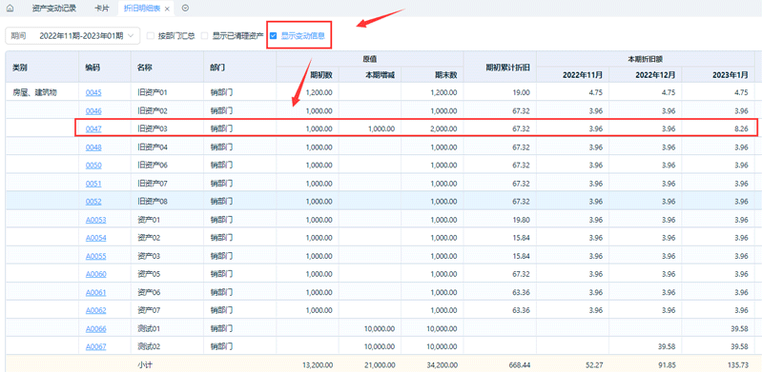Open asset code A0060 link
The image size is (762, 372).
(x=95, y=275)
